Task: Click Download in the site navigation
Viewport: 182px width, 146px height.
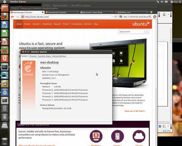Action: click(47, 24)
